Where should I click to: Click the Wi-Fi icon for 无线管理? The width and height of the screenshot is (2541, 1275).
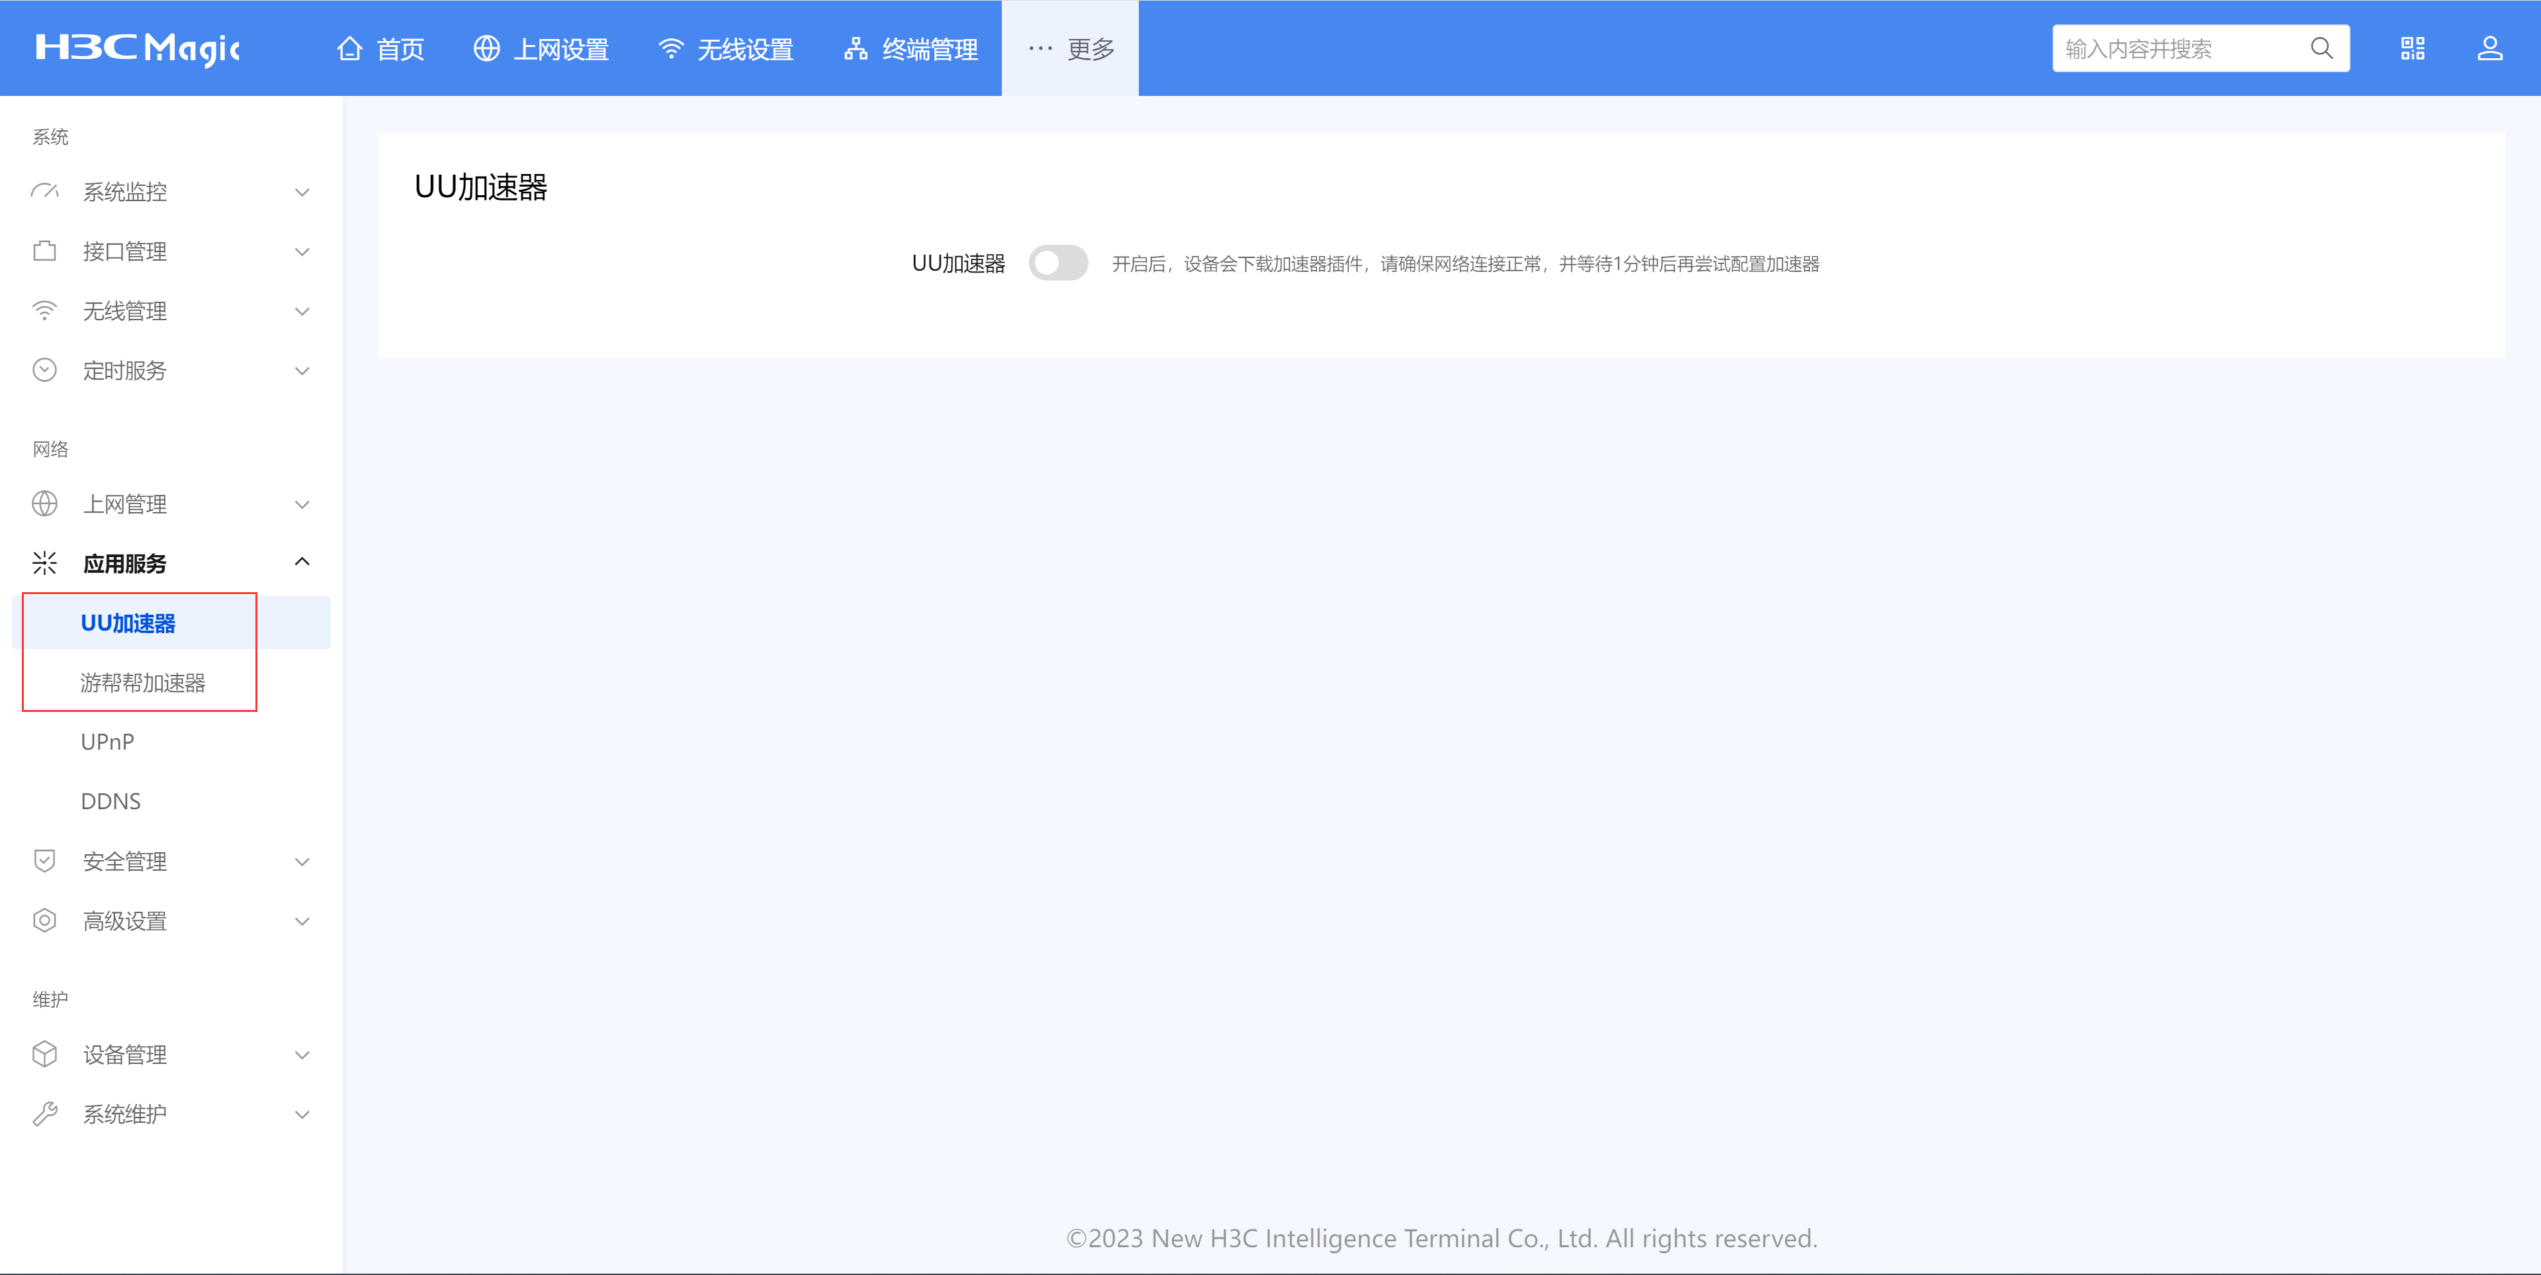44,310
